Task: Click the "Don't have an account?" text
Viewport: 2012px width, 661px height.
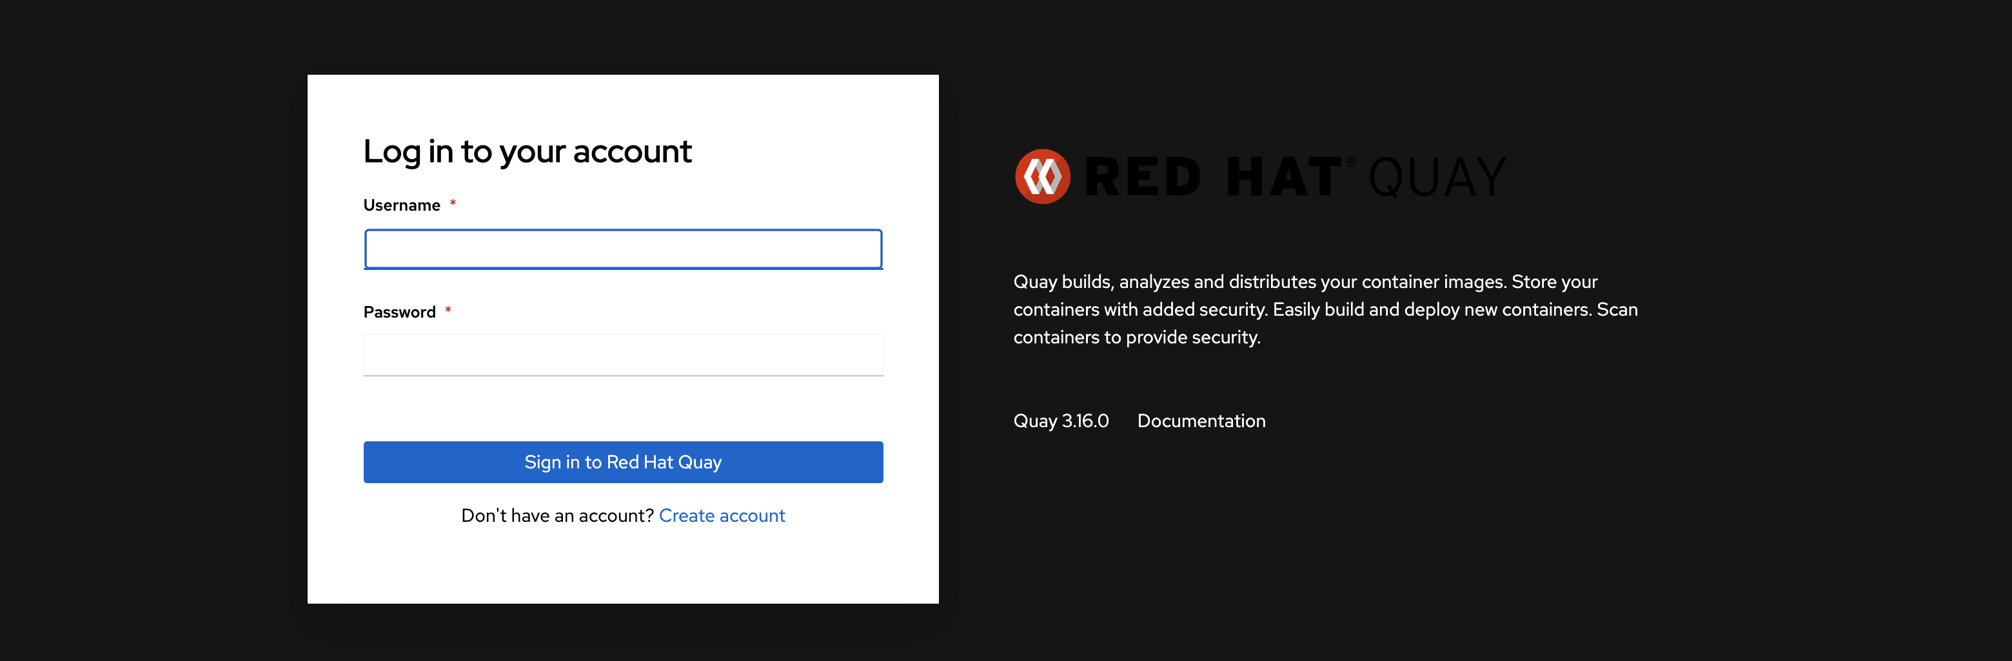Action: point(557,516)
